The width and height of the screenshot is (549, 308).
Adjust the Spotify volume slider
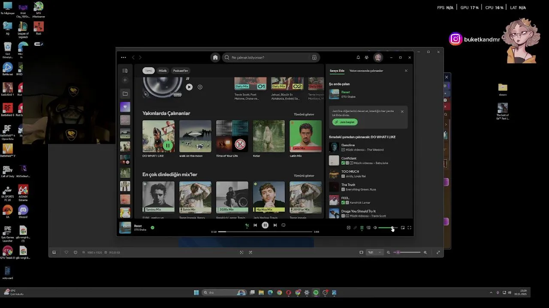(x=387, y=228)
